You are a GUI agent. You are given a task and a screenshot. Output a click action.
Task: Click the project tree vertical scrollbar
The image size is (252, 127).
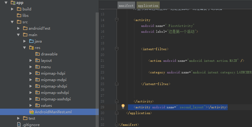(97, 61)
